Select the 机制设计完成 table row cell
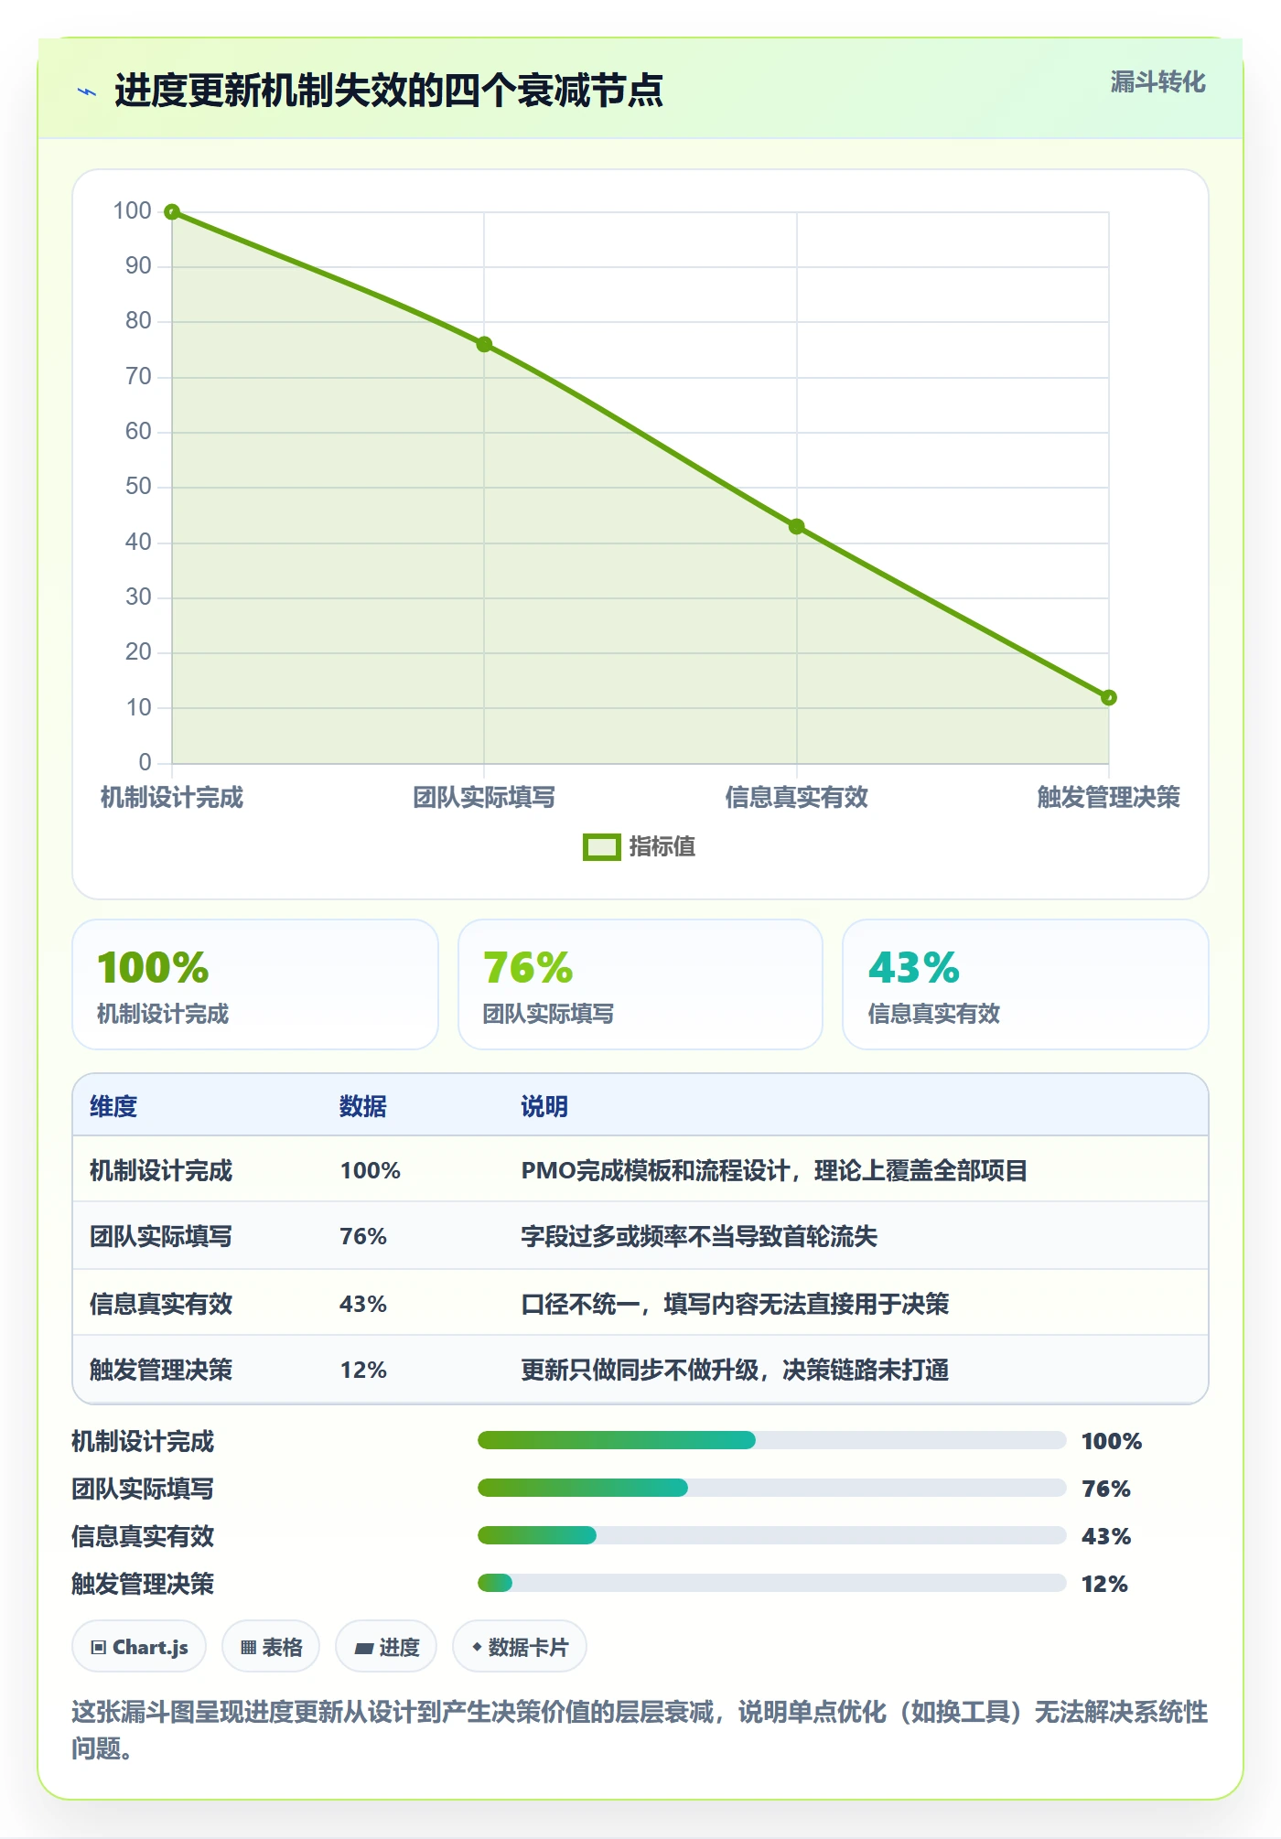The image size is (1281, 1839). (161, 1171)
